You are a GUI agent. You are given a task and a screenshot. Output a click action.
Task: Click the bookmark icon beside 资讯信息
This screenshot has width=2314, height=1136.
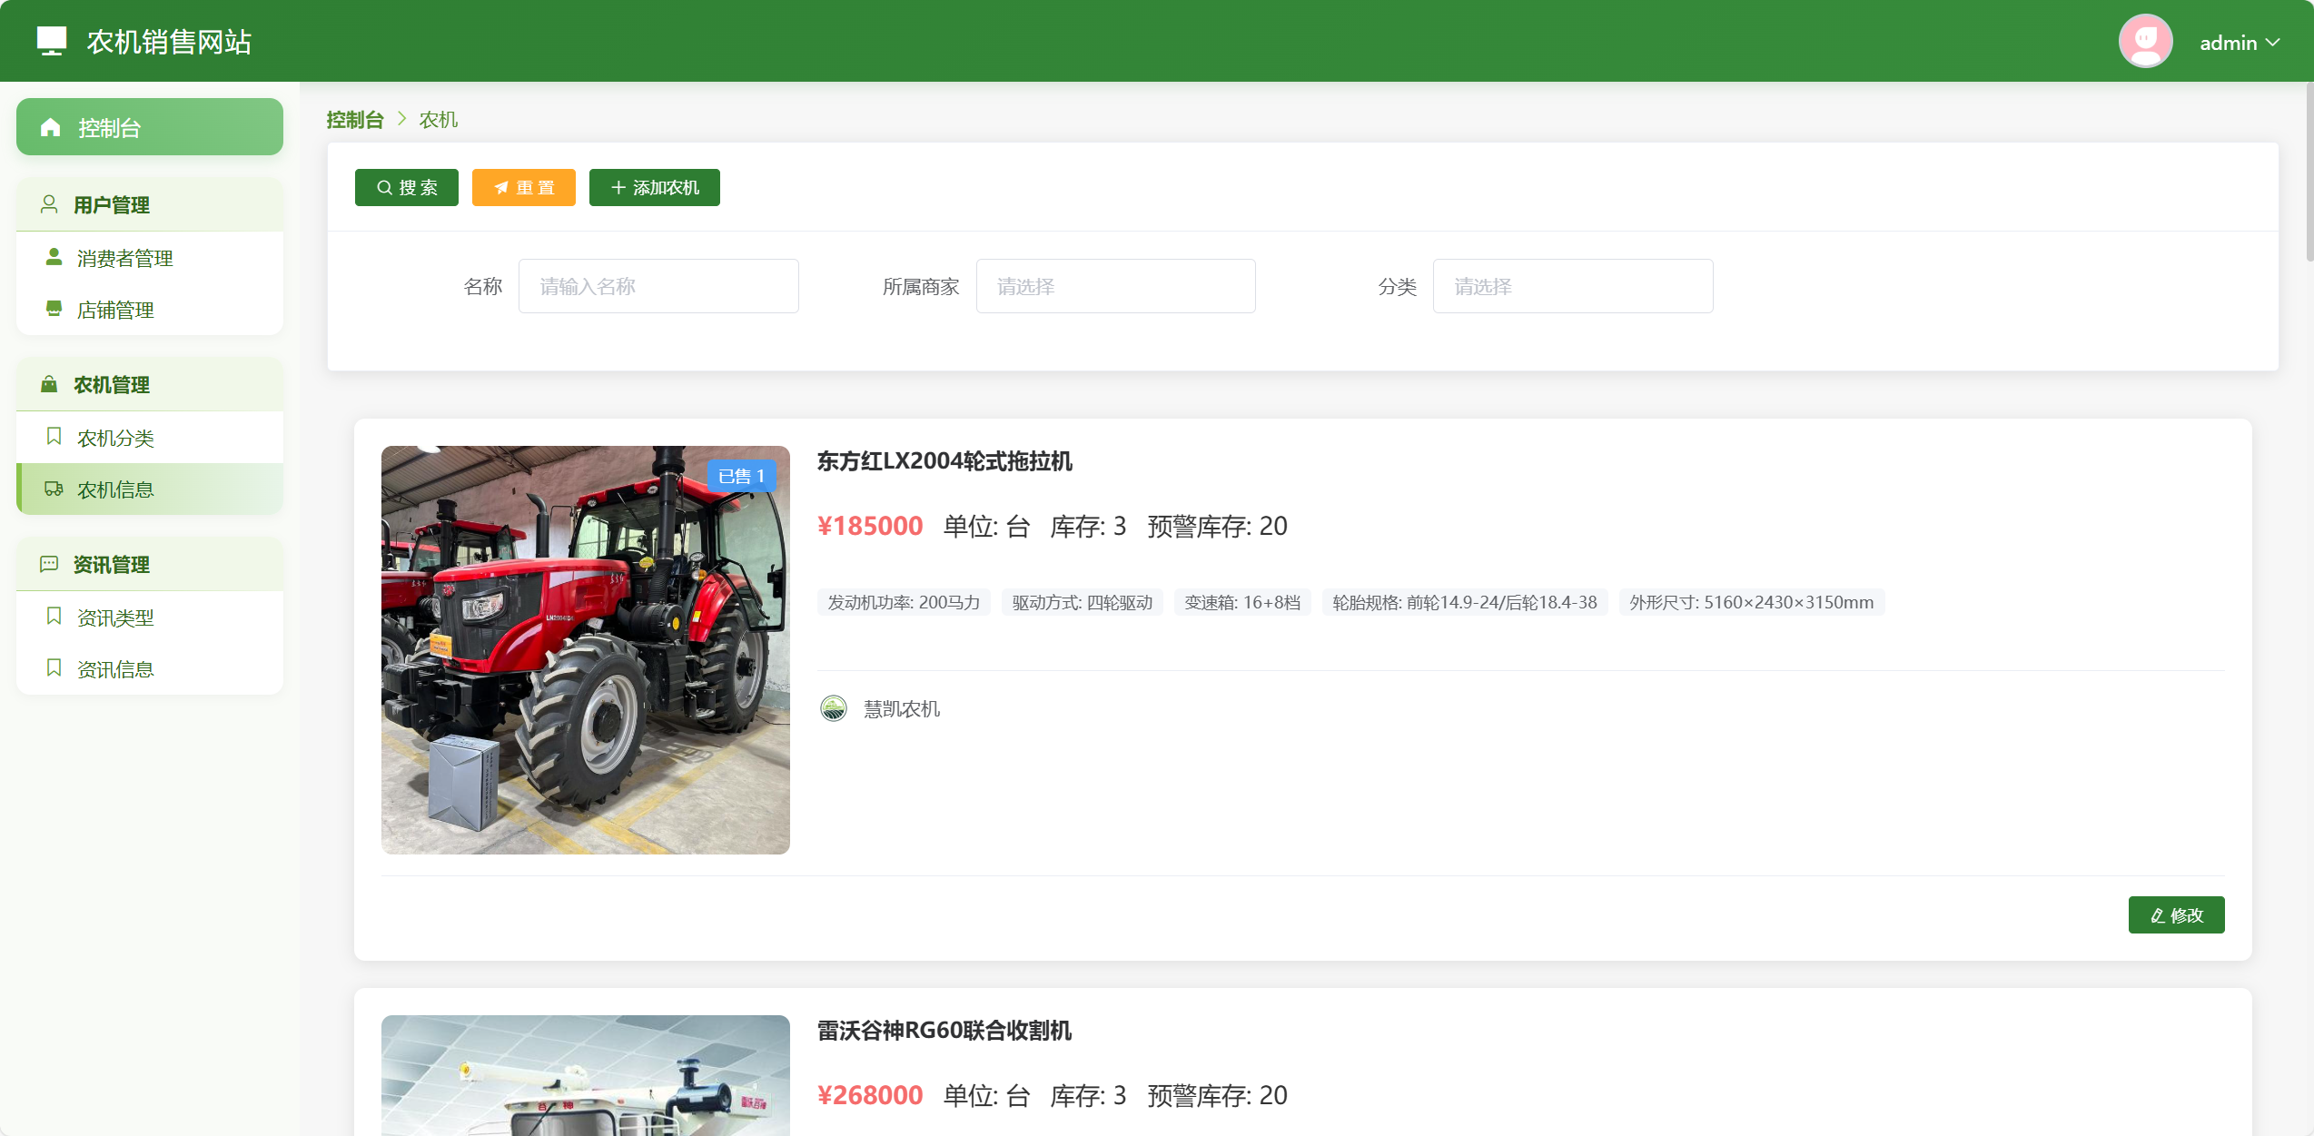tap(54, 668)
